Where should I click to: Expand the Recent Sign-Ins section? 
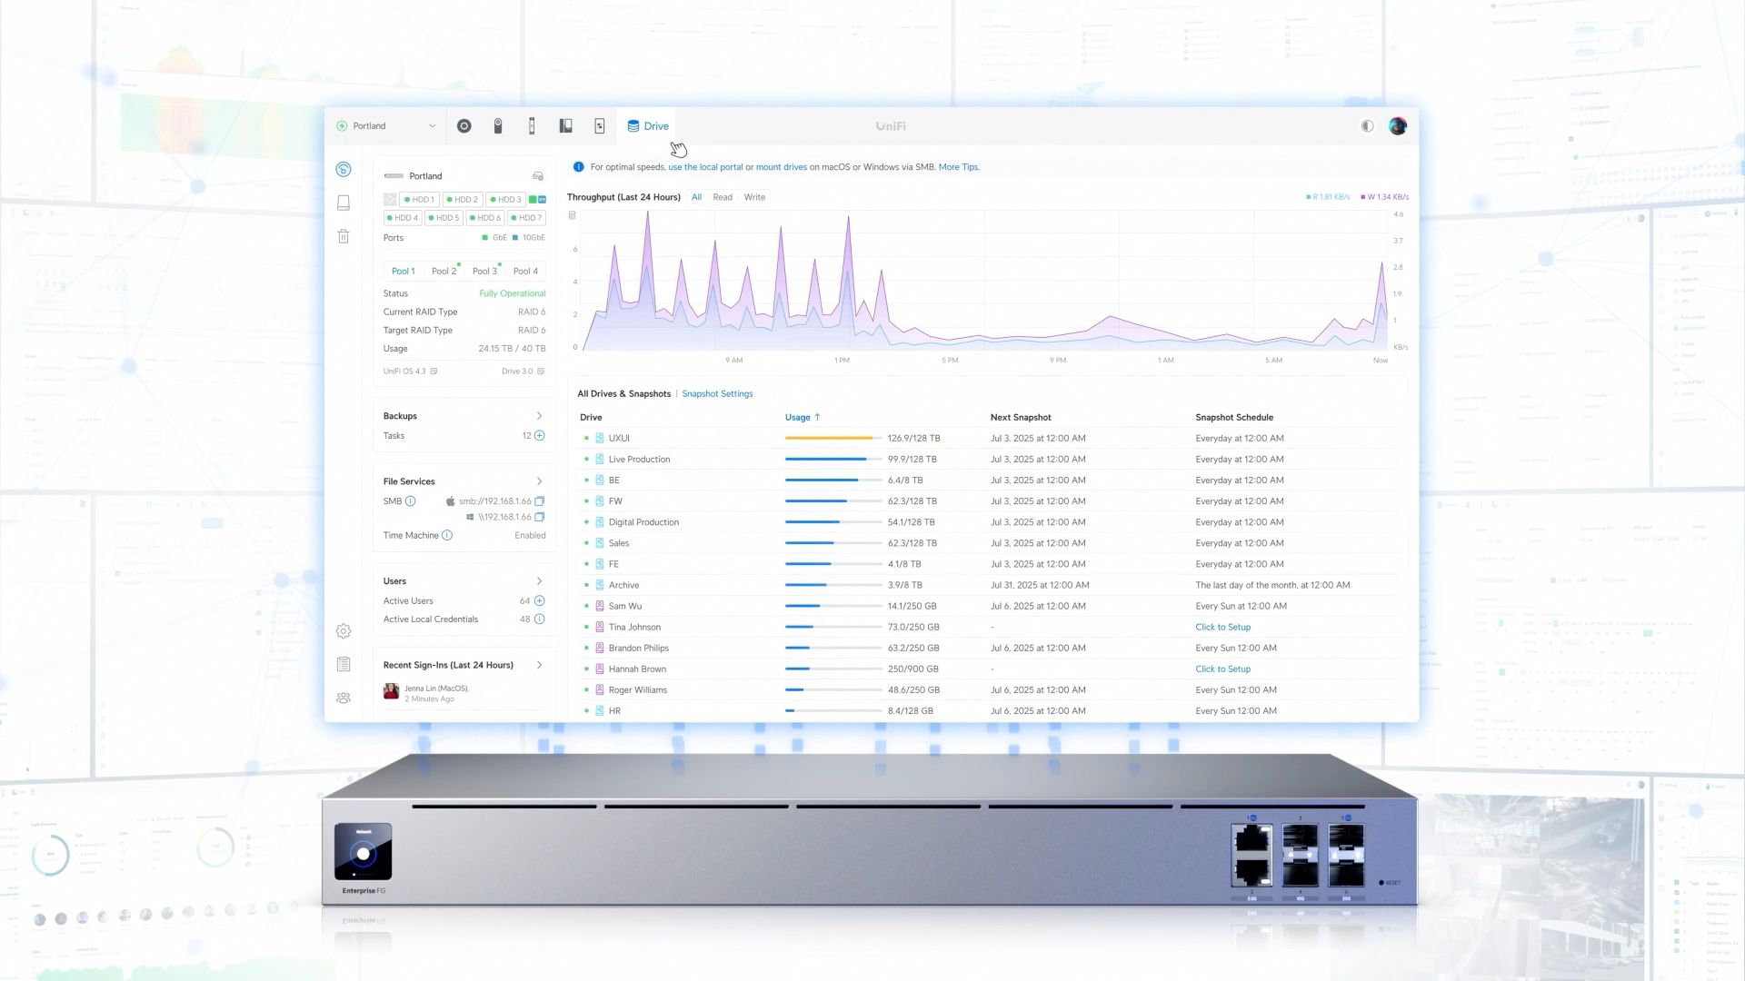[539, 665]
